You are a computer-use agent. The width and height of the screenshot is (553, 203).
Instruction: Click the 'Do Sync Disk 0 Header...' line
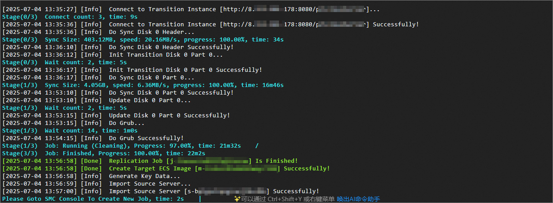pyautogui.click(x=98, y=32)
